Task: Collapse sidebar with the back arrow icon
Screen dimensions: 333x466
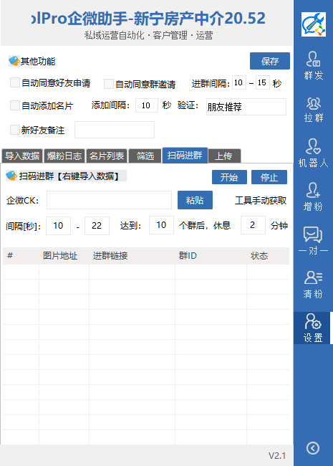Action: 313,448
